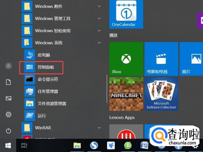The height and width of the screenshot is (152, 203).
Task: Click the Power button icon
Action: click(x=9, y=131)
